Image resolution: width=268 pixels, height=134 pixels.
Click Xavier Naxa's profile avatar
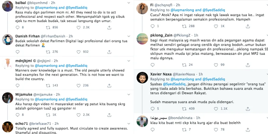pyautogui.click(x=142, y=78)
